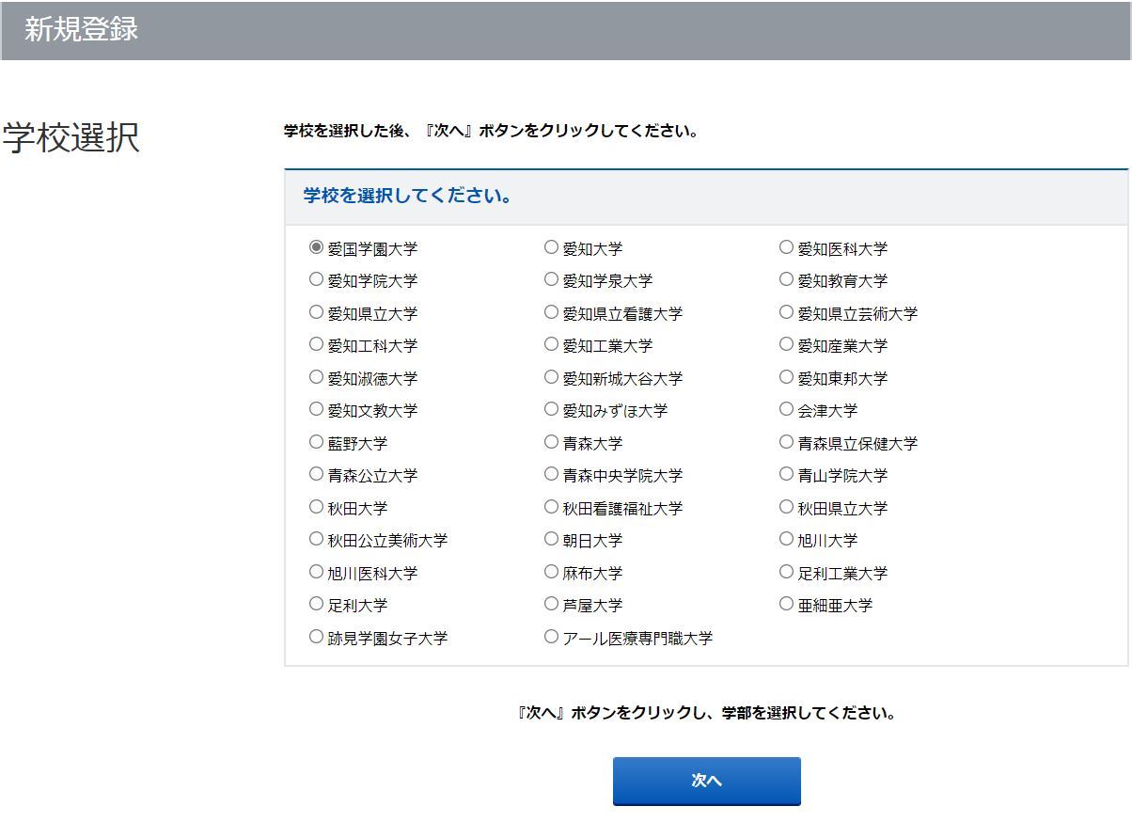The width and height of the screenshot is (1132, 822).
Task: Select the 愛国学園大学 radio button
Action: 316,247
